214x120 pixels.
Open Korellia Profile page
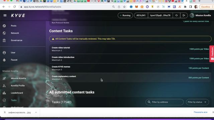[18, 86]
